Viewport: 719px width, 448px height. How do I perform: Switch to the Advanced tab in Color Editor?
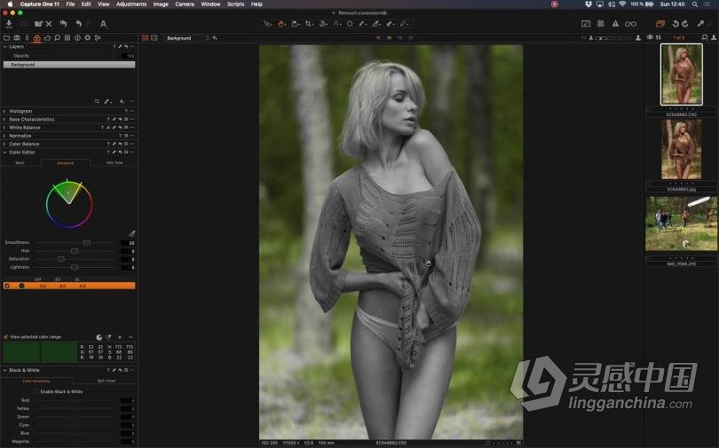tap(66, 163)
